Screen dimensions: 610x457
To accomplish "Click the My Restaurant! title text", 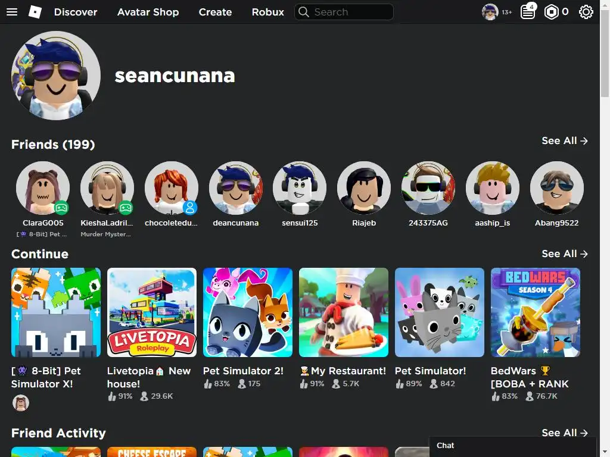I will click(343, 371).
